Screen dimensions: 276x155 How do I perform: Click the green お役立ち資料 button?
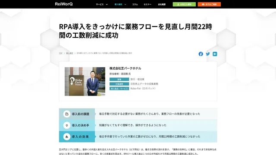184,4
